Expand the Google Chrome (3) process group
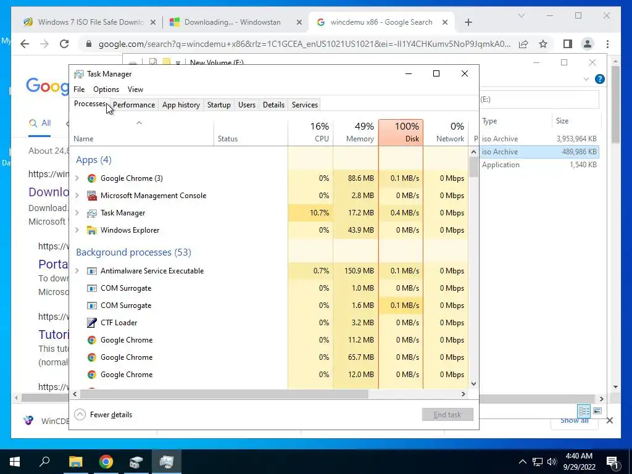The width and height of the screenshot is (632, 474). point(77,178)
